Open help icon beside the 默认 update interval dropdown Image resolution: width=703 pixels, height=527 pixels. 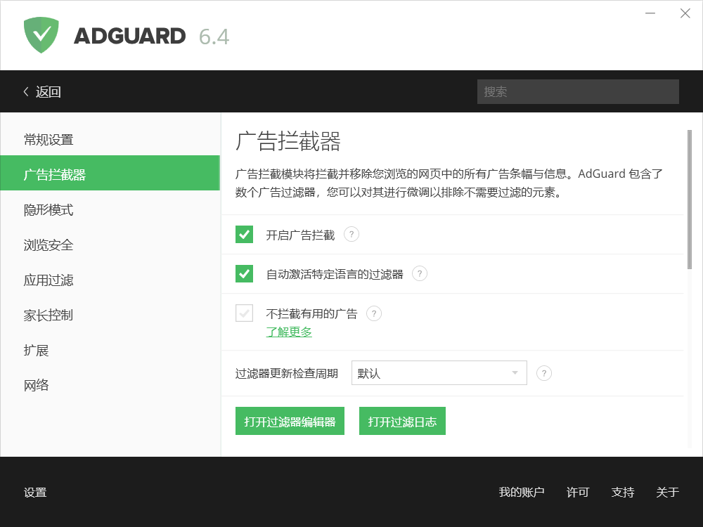(544, 373)
